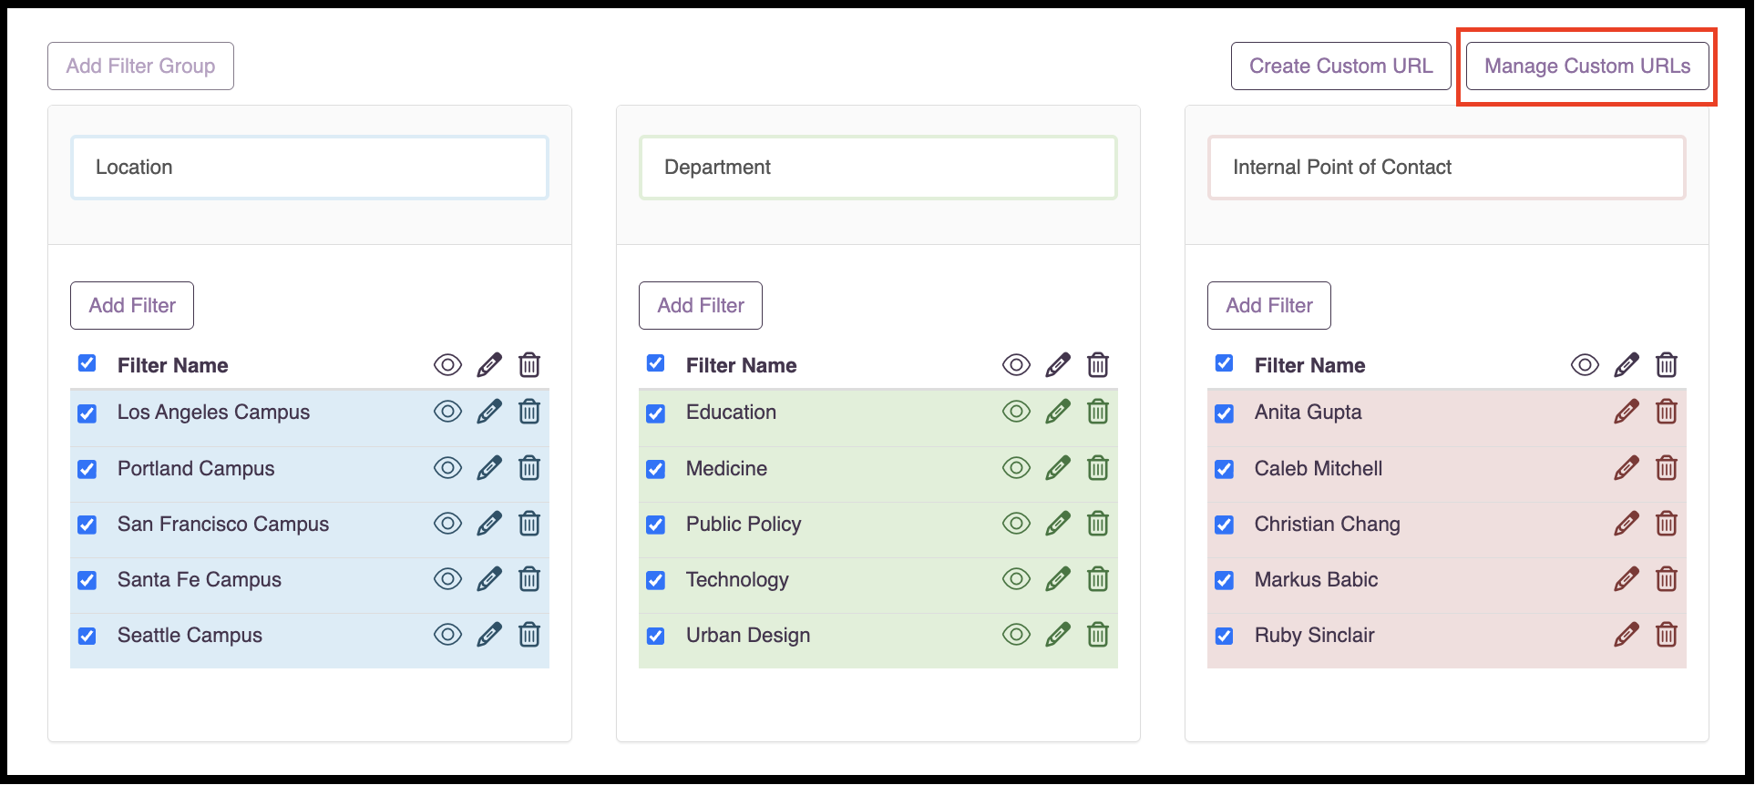Edit the Los Angeles Campus filter
This screenshot has width=1755, height=785.
click(489, 412)
